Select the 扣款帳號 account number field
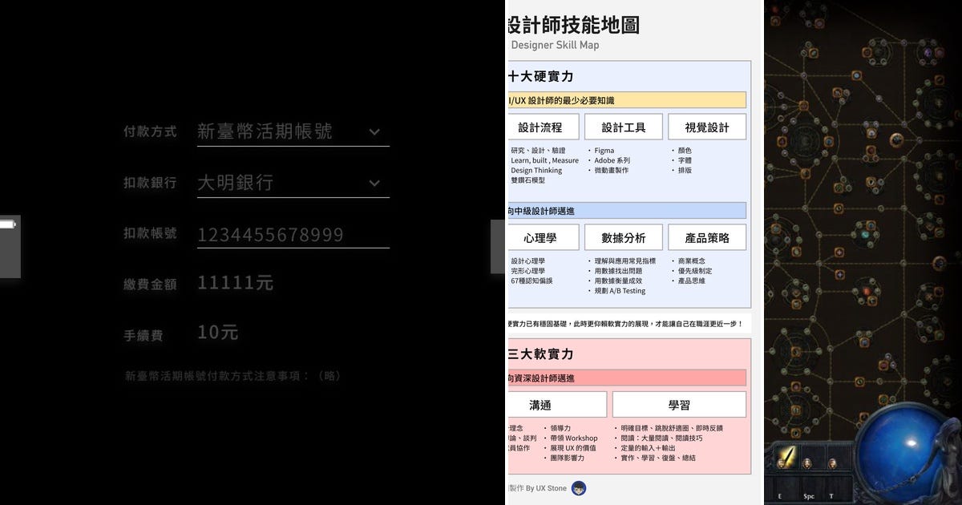Viewport: 962px width, 505px height. [x=293, y=234]
